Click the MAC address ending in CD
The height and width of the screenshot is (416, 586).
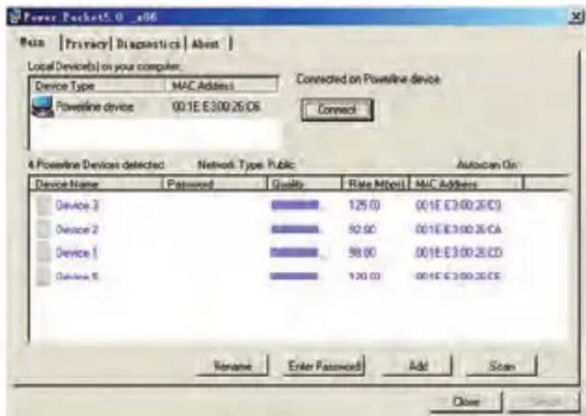pos(459,253)
